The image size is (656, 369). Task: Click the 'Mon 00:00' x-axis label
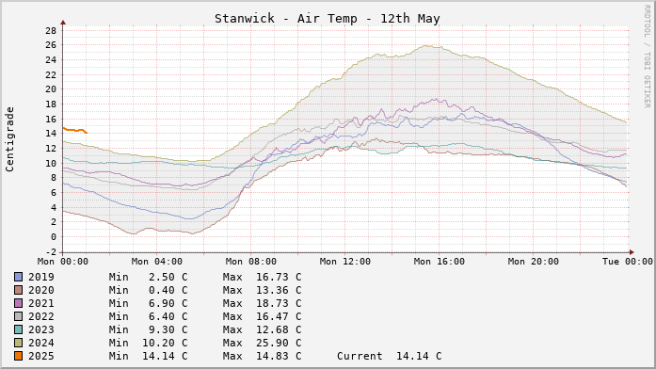click(x=63, y=262)
